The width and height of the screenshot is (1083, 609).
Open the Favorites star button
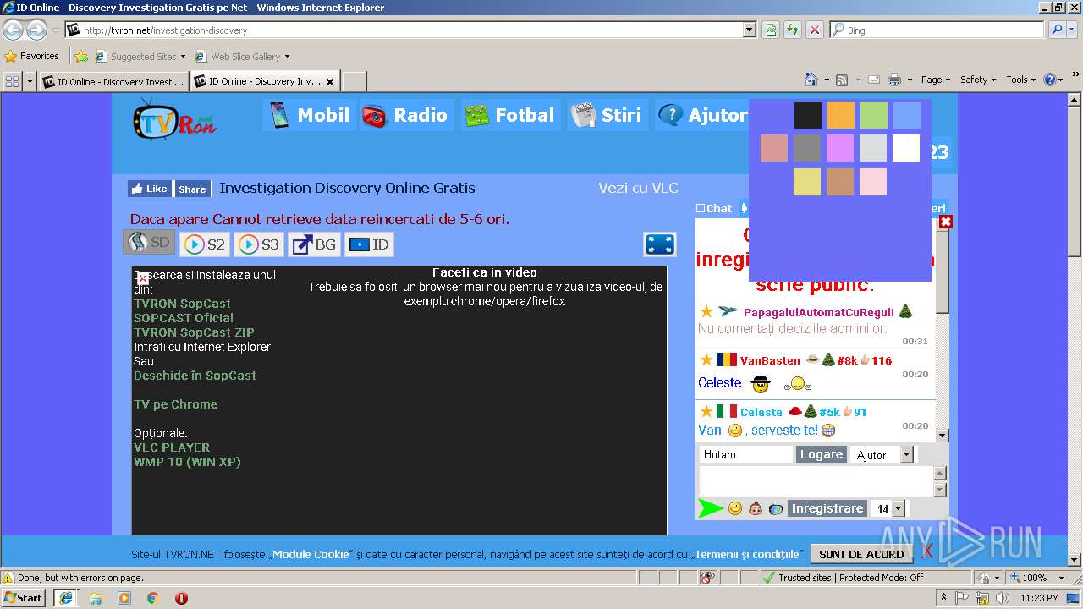(32, 56)
